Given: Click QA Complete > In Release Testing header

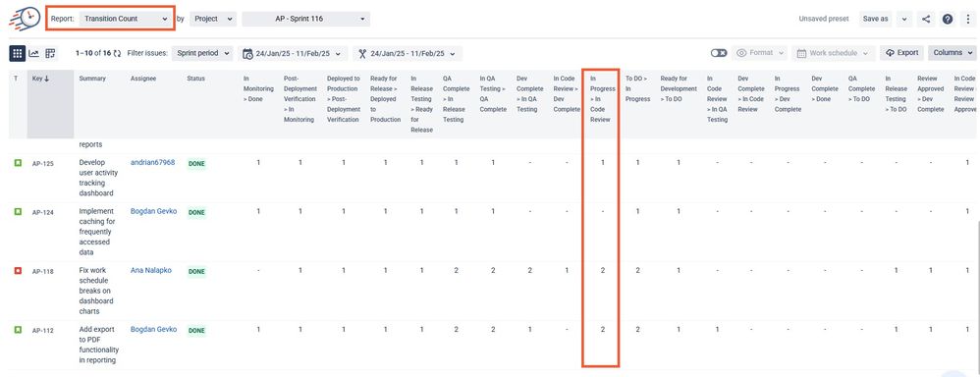Looking at the screenshot, I should point(456,99).
